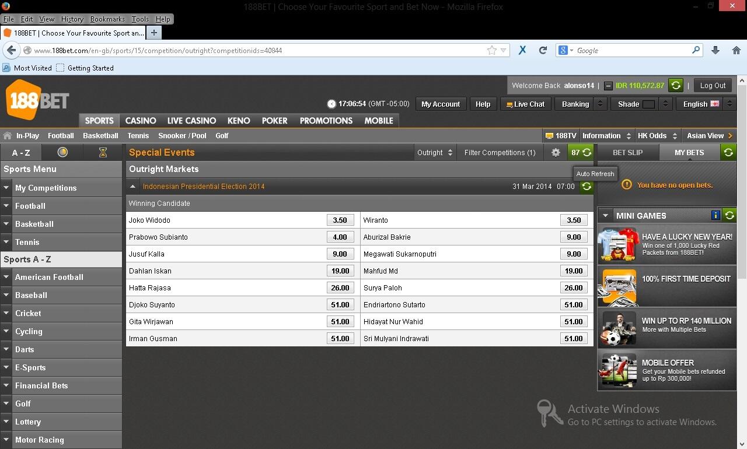The image size is (747, 449).
Task: Refresh the Mini Games panel
Action: pos(729,215)
